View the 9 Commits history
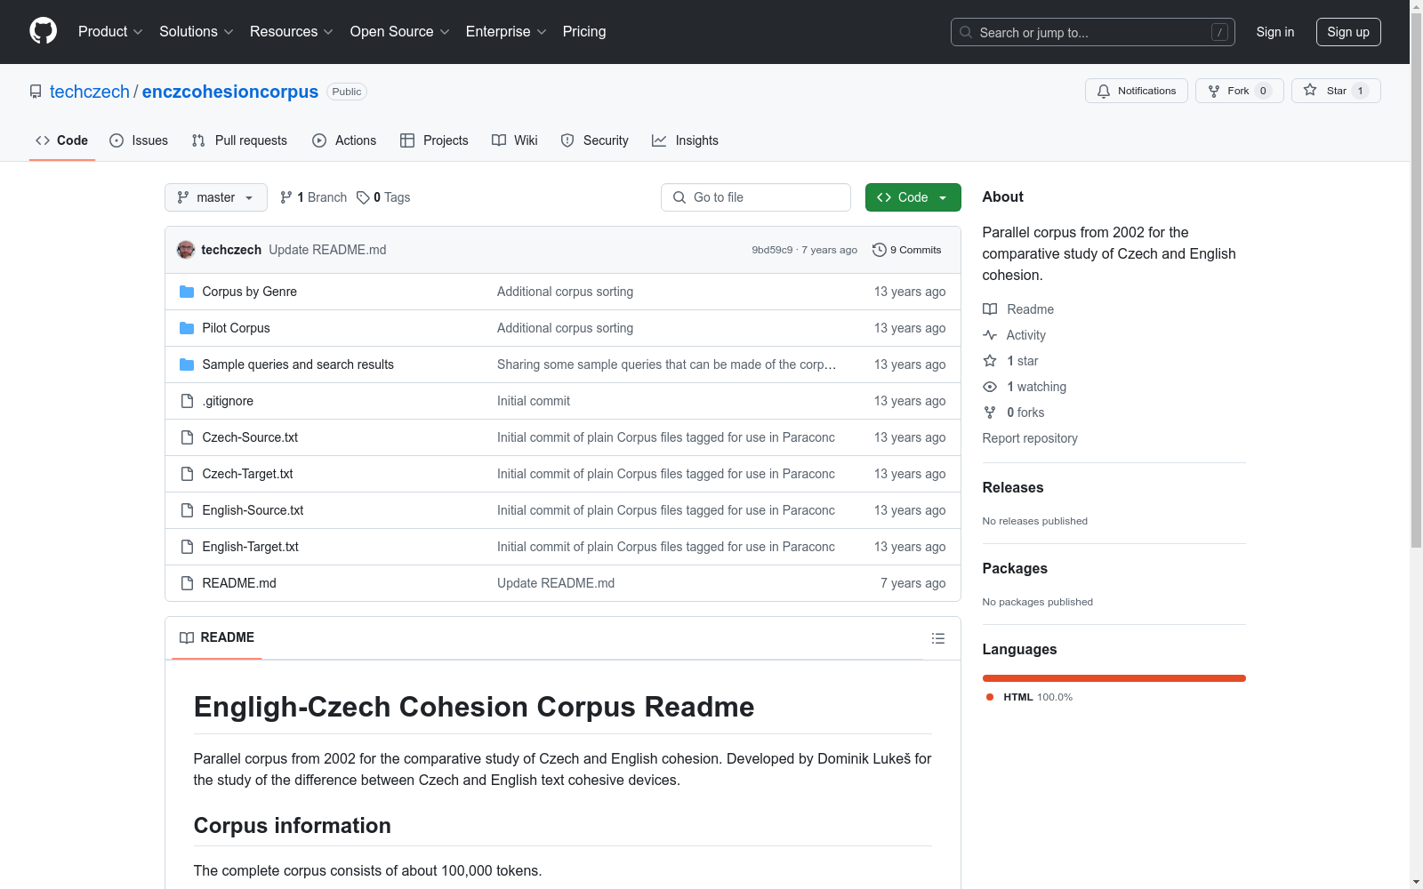The image size is (1423, 889). tap(907, 250)
